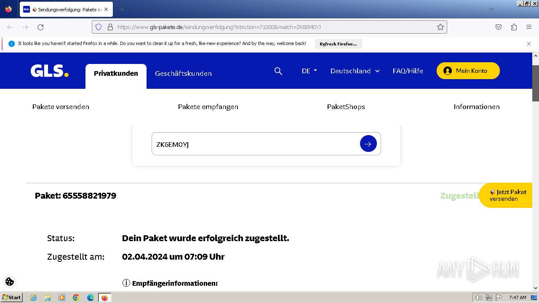Screen dimensions: 539x303
Task: Open PaketShops menu
Action: click(346, 107)
